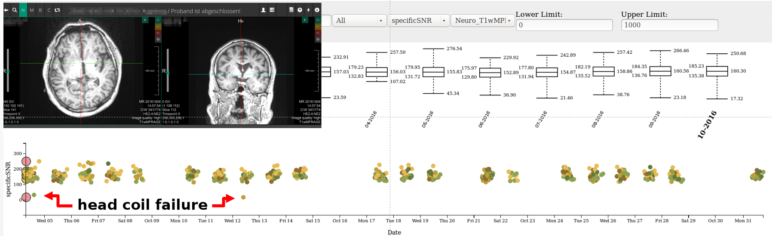Click the help question mark icon
Image resolution: width=772 pixels, height=236 pixels.
tap(300, 10)
